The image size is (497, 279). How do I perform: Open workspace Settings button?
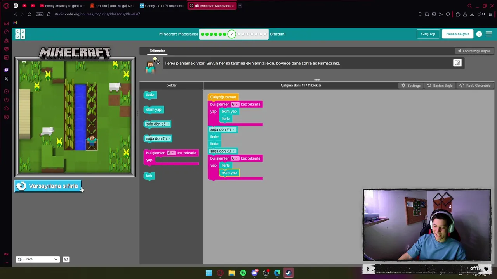click(411, 85)
